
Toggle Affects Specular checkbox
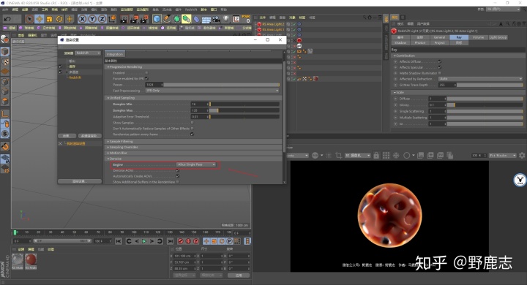coord(440,67)
